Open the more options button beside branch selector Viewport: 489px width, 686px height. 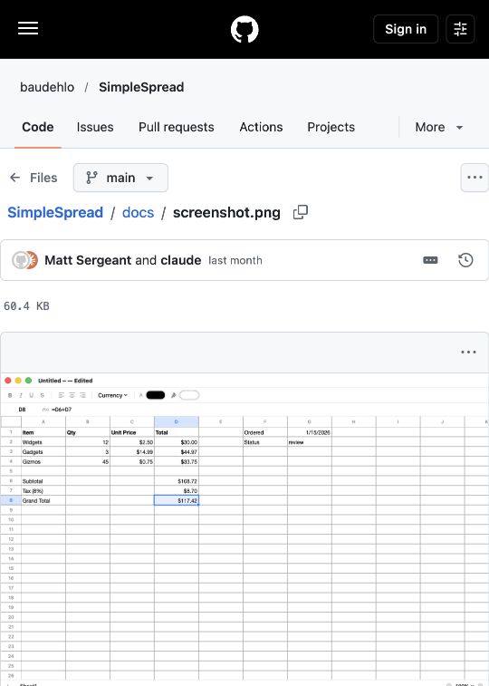click(x=475, y=178)
